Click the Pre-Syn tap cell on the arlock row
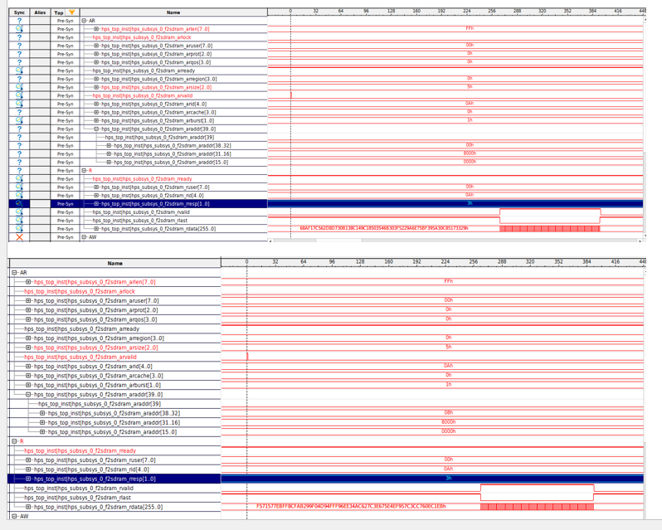The image size is (662, 530). tap(65, 37)
